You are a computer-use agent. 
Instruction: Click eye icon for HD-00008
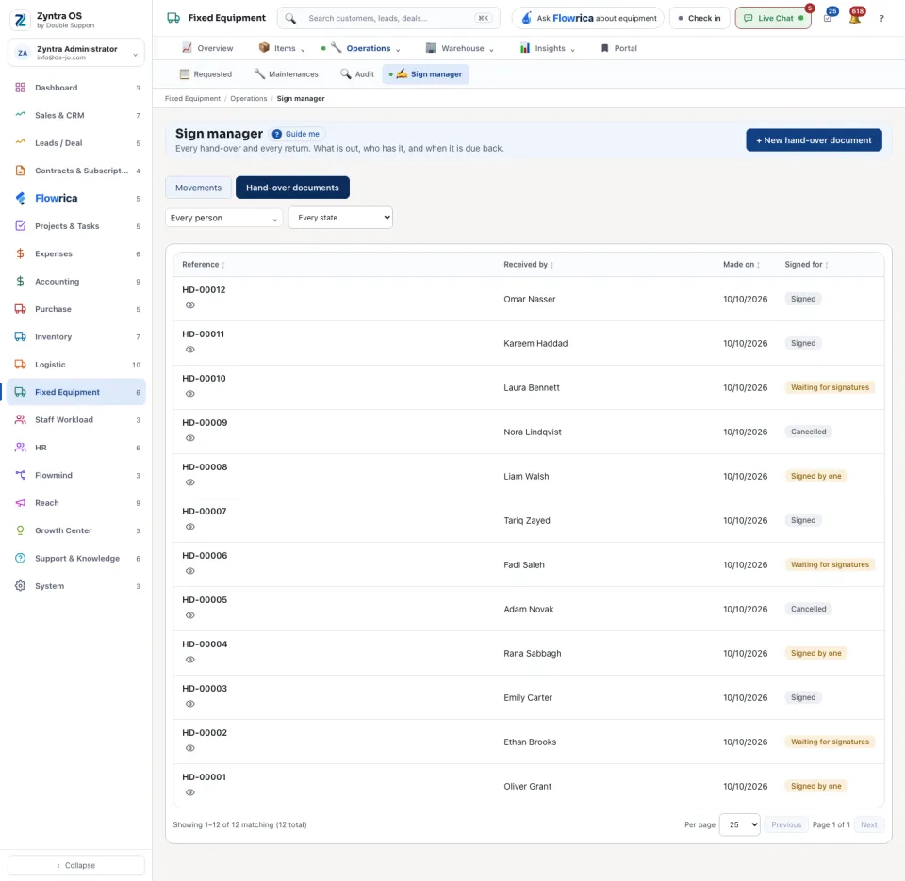point(189,482)
